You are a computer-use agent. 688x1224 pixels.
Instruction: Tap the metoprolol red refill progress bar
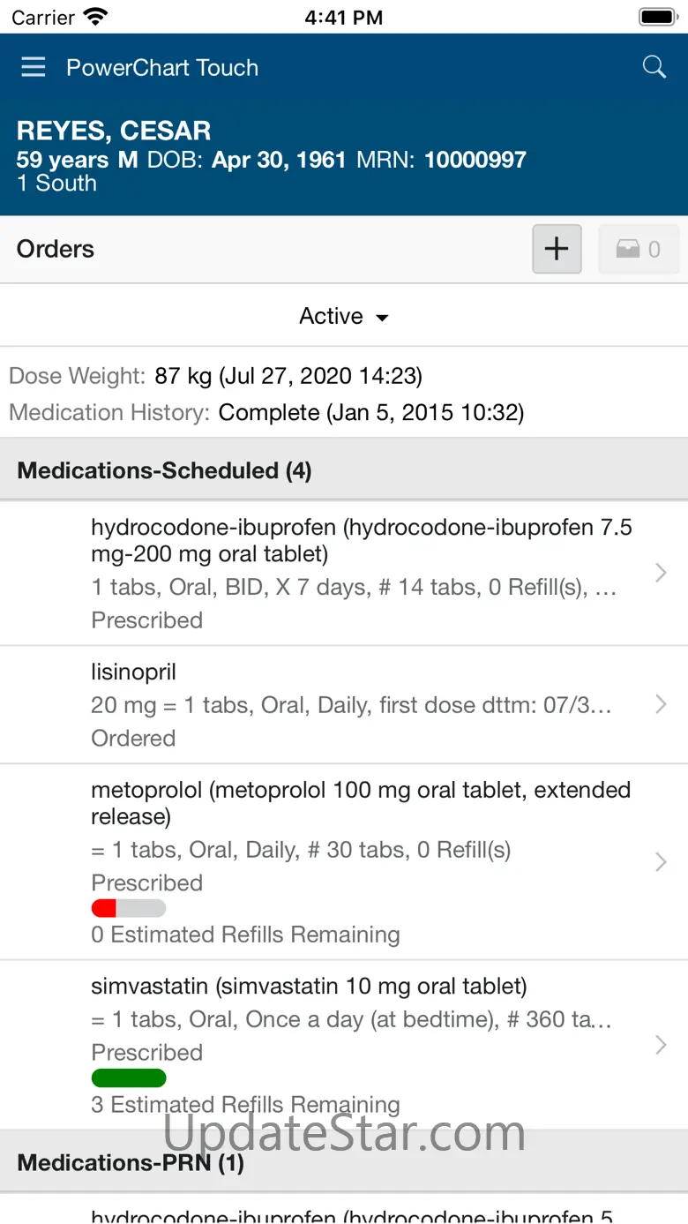pos(129,908)
